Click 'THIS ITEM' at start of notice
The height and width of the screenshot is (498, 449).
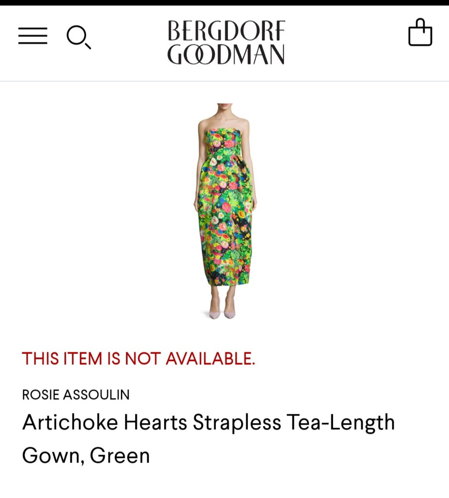click(x=62, y=358)
